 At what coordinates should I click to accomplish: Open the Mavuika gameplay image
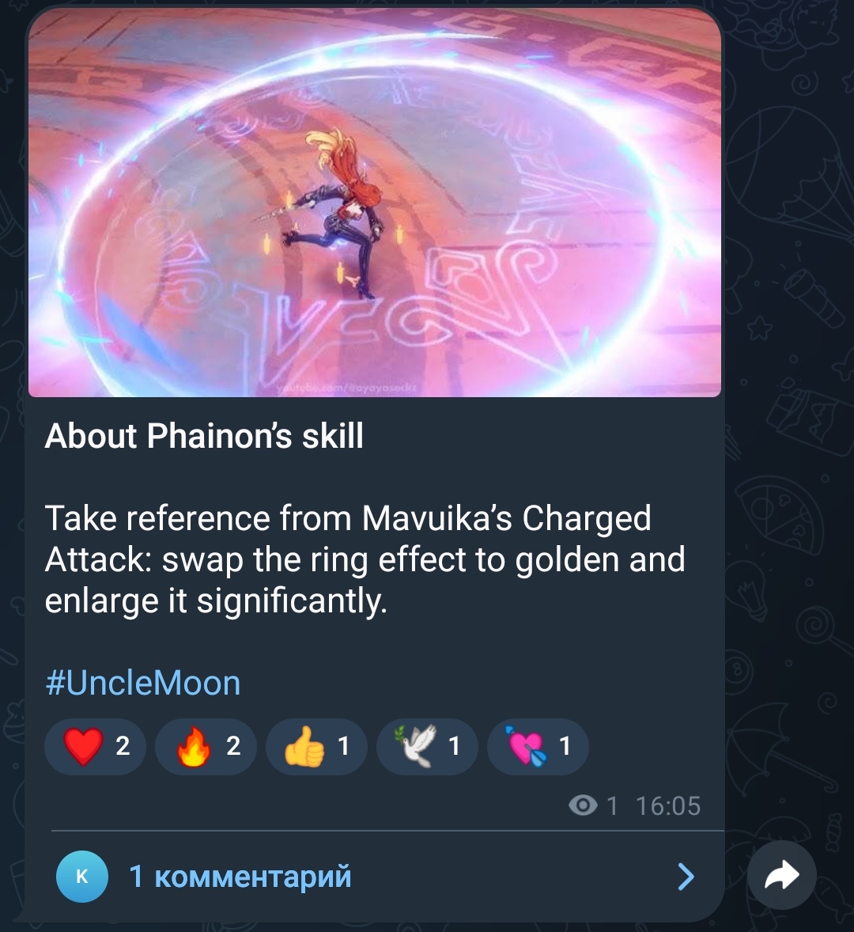point(375,203)
